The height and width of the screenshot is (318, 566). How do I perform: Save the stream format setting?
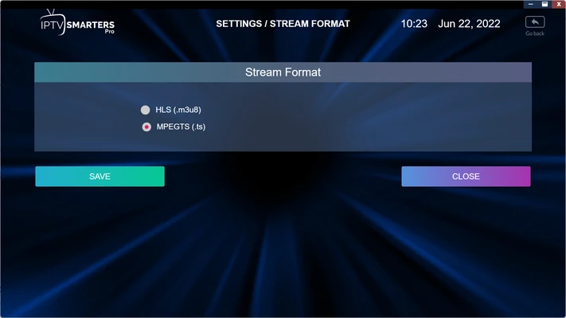[100, 176]
